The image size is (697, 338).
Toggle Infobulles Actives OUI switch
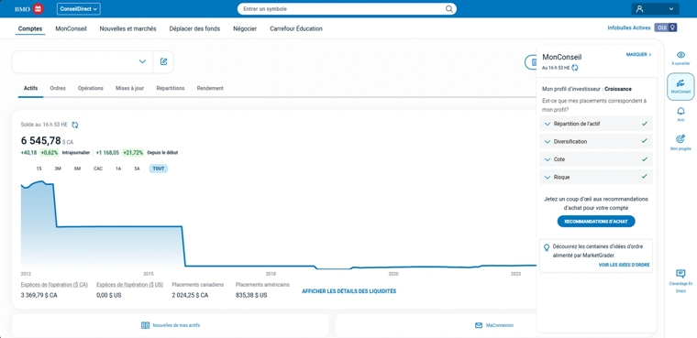click(x=666, y=27)
